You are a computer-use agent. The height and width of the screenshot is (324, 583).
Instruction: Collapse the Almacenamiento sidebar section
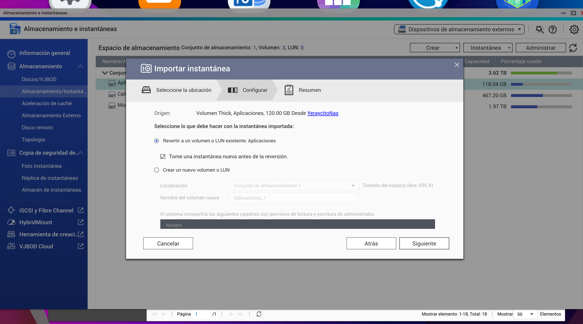point(80,66)
